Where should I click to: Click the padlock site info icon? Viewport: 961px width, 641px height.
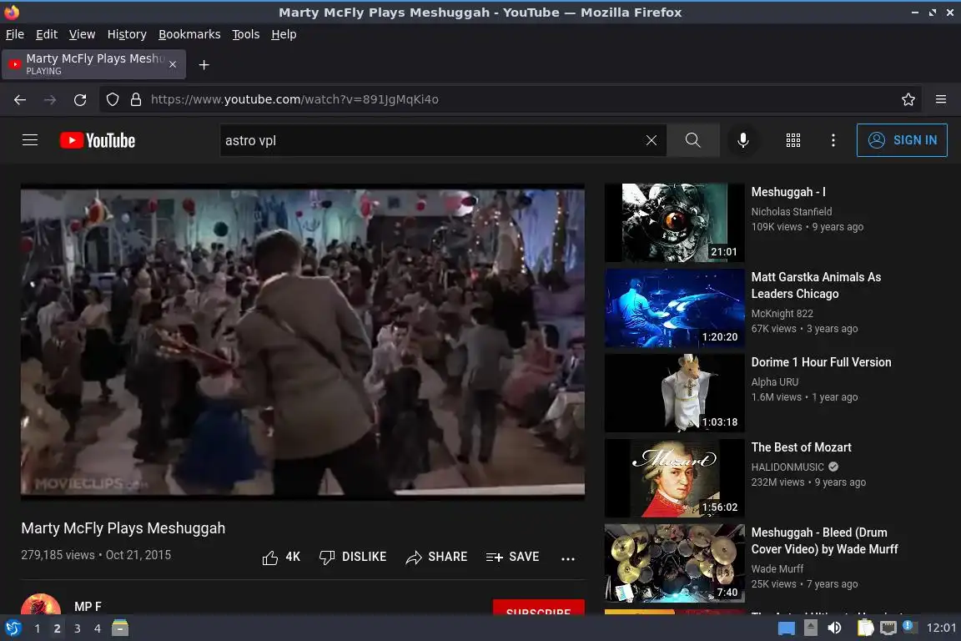pos(136,99)
